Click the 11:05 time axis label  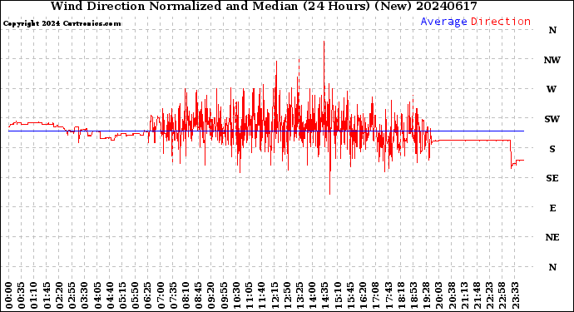[x=250, y=295]
